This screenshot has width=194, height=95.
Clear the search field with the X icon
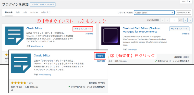click(x=172, y=12)
